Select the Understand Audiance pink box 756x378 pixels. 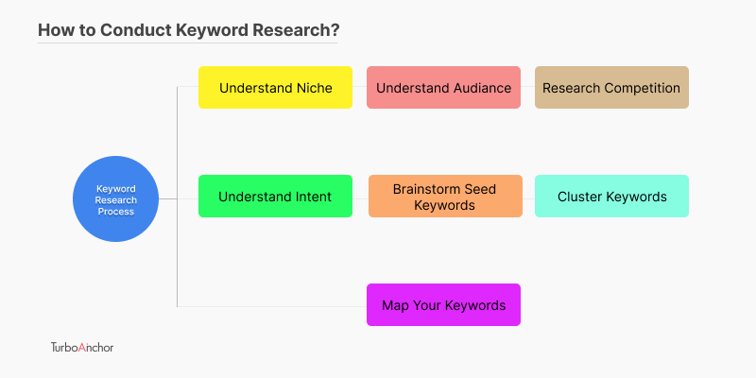pos(443,87)
